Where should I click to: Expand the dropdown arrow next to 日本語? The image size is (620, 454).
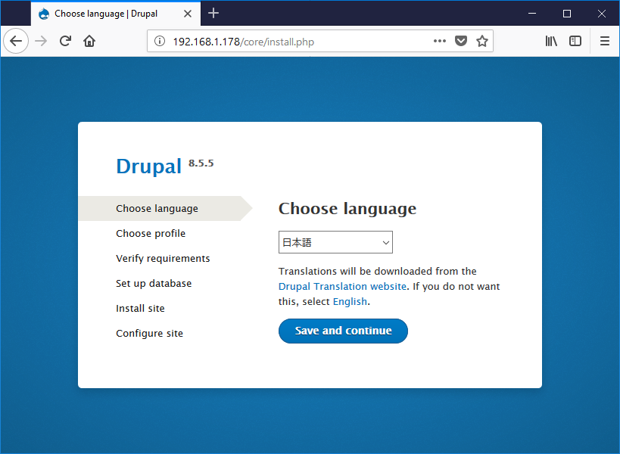pyautogui.click(x=385, y=241)
